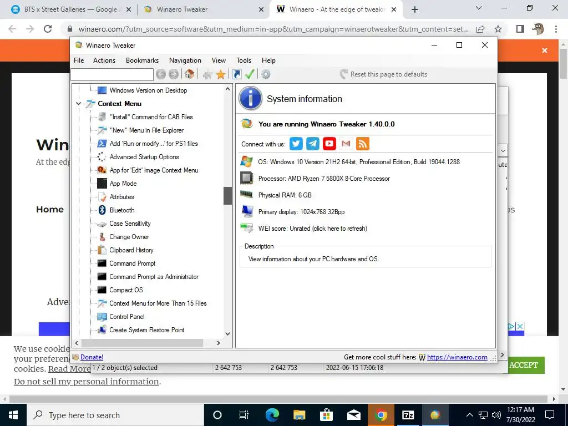The image size is (568, 426).
Task: Open Microsoft Store taskbar icon
Action: coord(326,415)
